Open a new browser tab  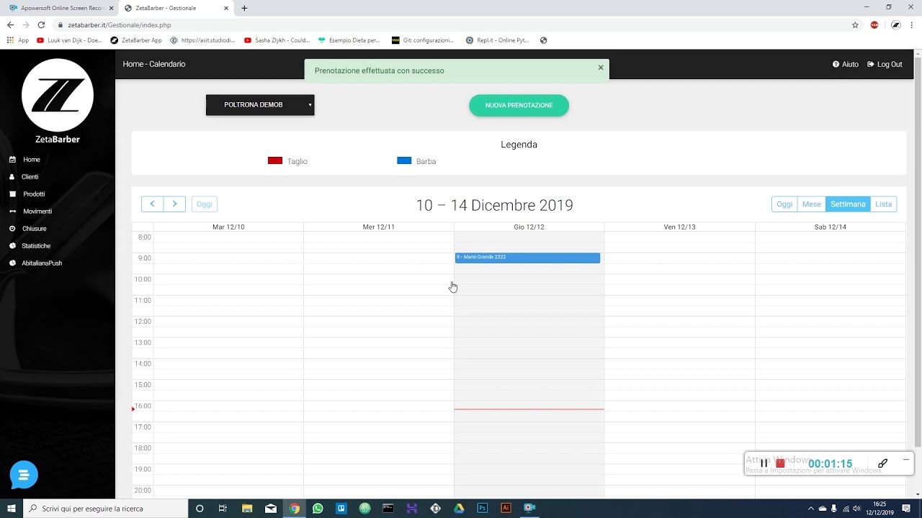tap(244, 8)
